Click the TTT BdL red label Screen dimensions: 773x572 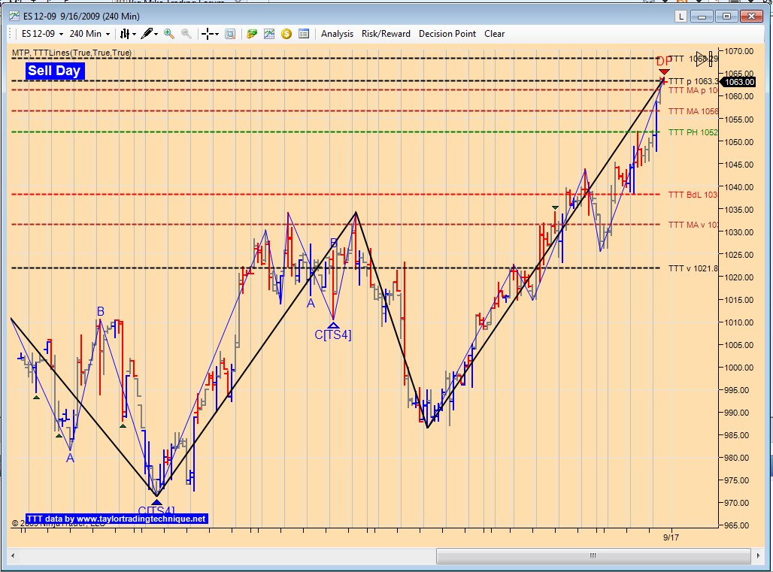coord(692,195)
